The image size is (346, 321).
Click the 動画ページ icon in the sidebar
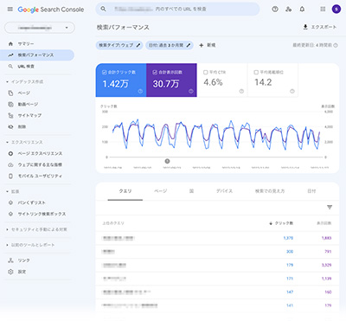point(10,104)
